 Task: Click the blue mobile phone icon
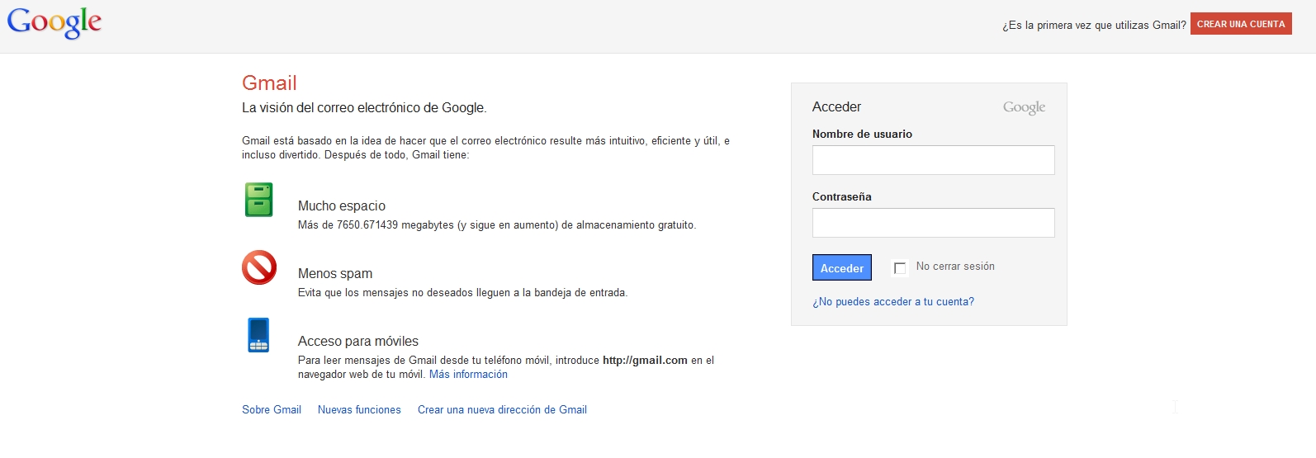[258, 335]
